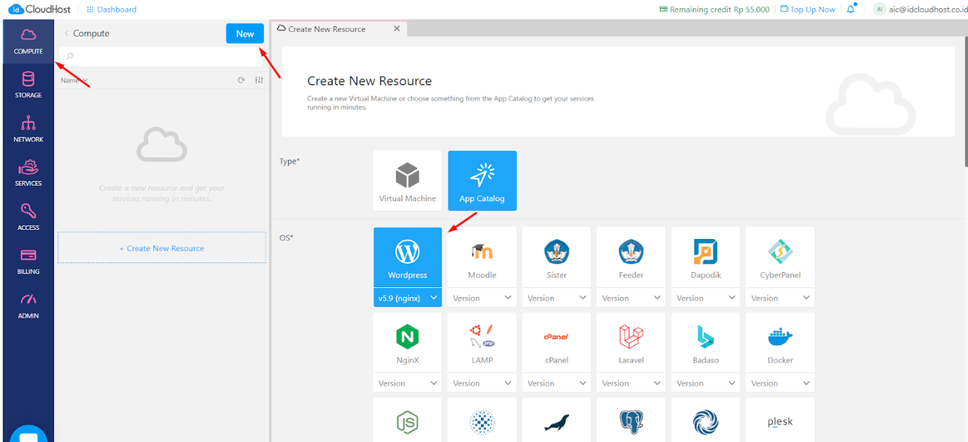Click the Top Up Now link
This screenshot has width=968, height=442.
808,10
